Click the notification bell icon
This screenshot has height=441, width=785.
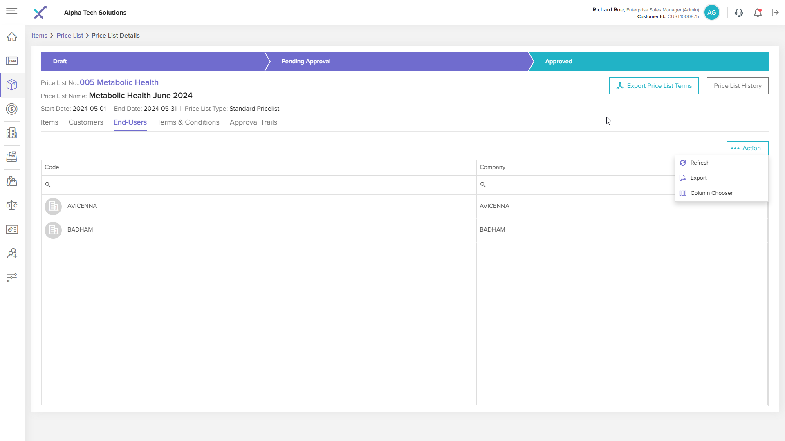click(x=758, y=13)
